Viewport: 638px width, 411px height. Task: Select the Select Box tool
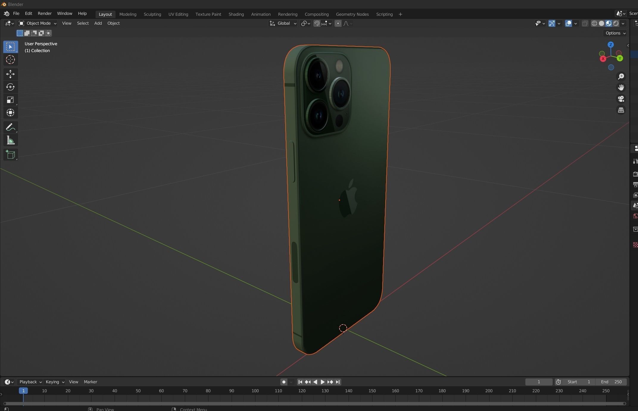coord(10,47)
